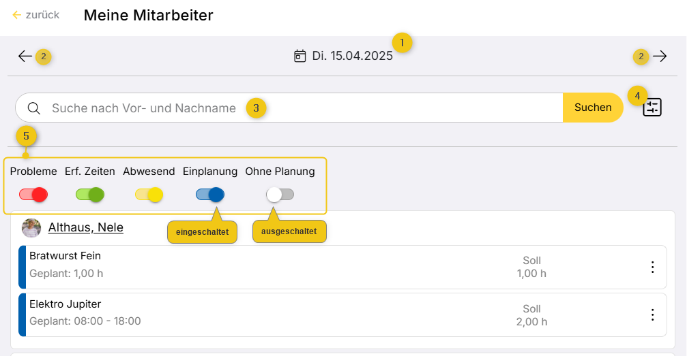Enable the Ohne Planung toggle
This screenshot has height=356, width=687.
[x=280, y=195]
